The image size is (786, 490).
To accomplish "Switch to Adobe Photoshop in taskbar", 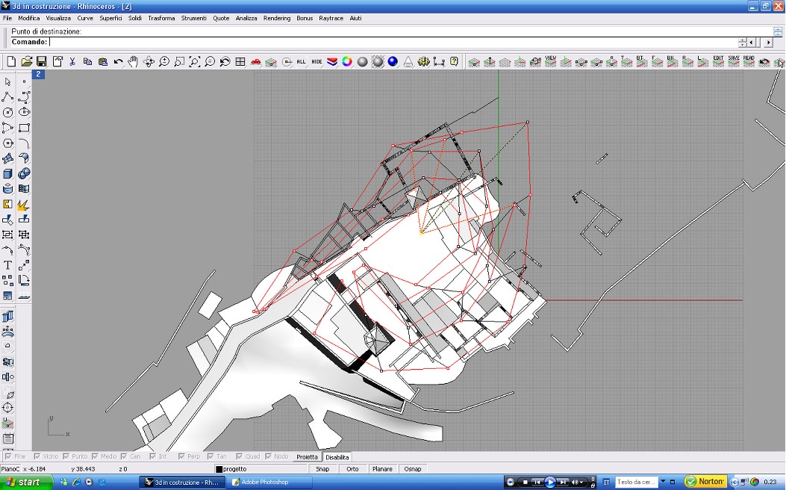I will click(264, 483).
